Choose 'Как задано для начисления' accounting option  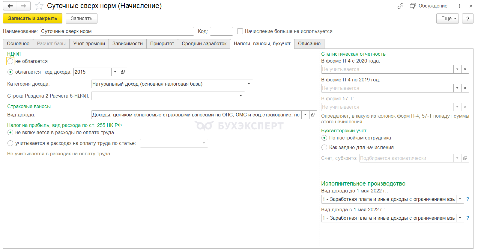pyautogui.click(x=324, y=148)
